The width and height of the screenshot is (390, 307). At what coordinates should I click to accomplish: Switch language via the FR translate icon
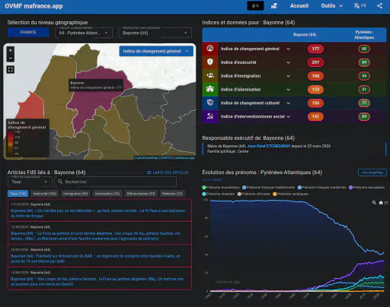click(x=360, y=6)
